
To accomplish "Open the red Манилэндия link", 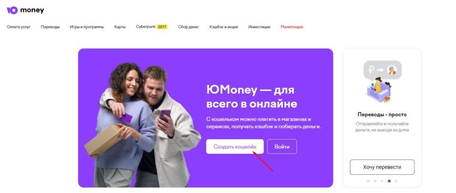I will [292, 27].
